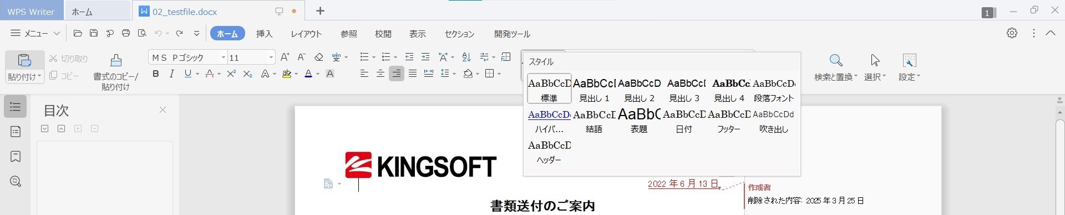The image size is (1065, 215).
Task: Decrease font size with A- icon
Action: pos(301,57)
